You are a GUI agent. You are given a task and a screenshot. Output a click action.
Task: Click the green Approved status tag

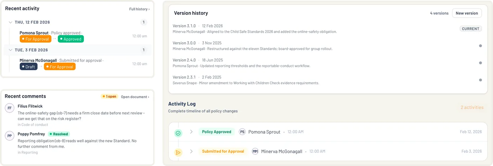71,39
